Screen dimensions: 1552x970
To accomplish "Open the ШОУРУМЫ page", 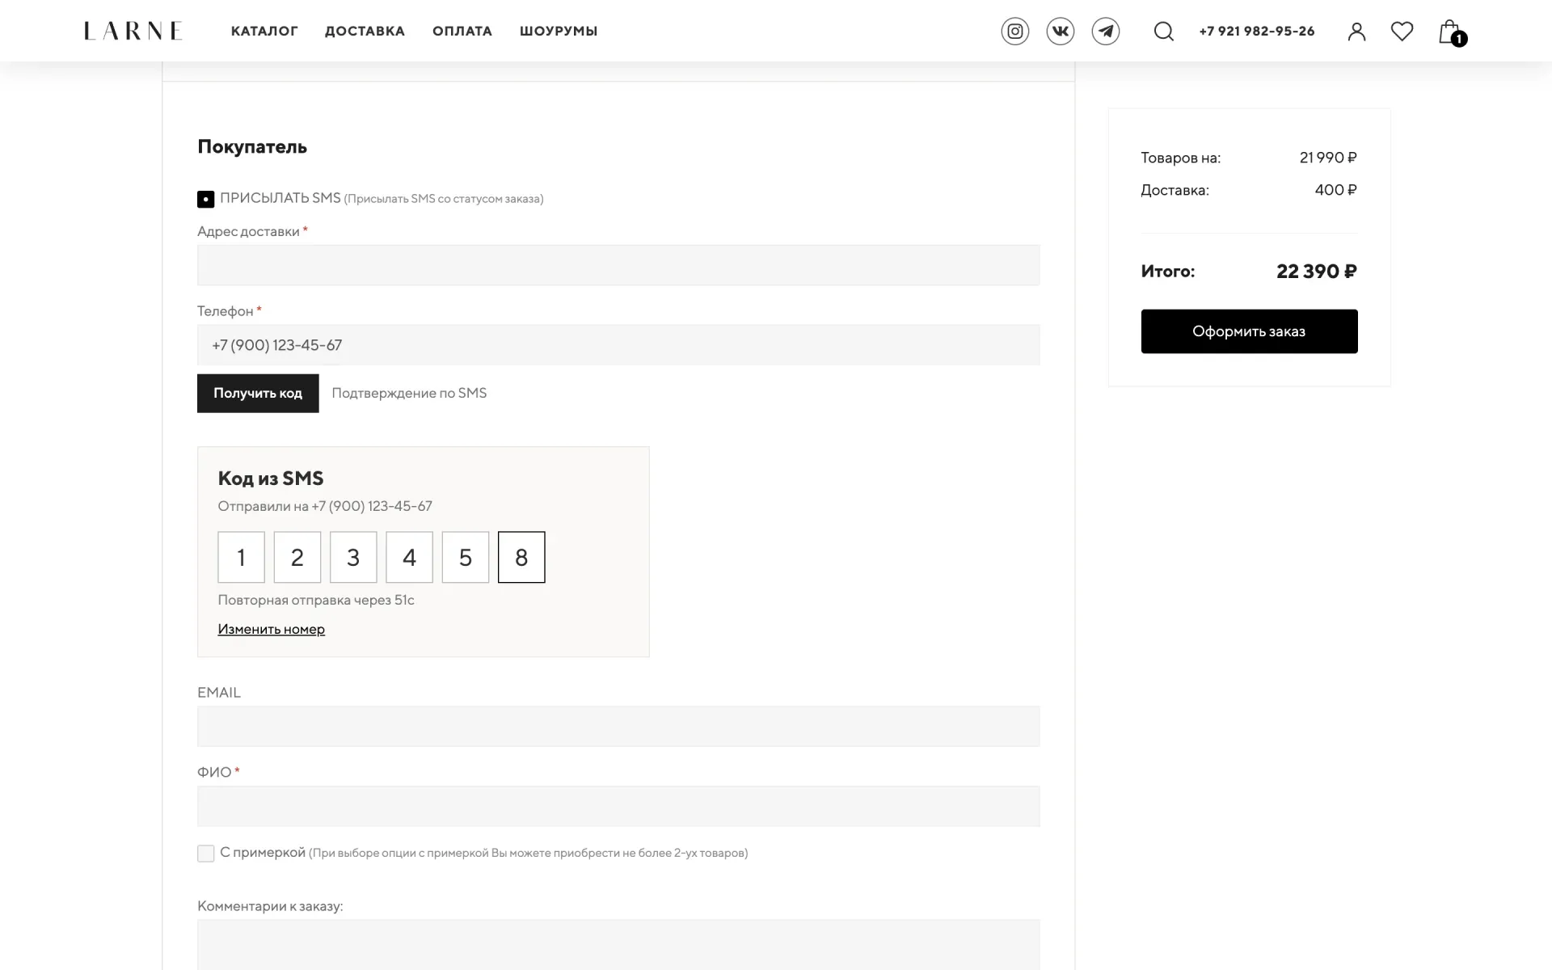I will tap(559, 31).
